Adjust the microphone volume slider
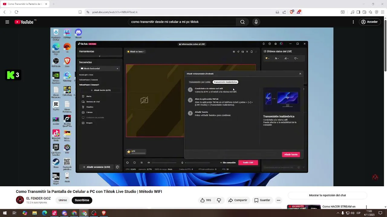The image size is (387, 217). tap(197, 163)
